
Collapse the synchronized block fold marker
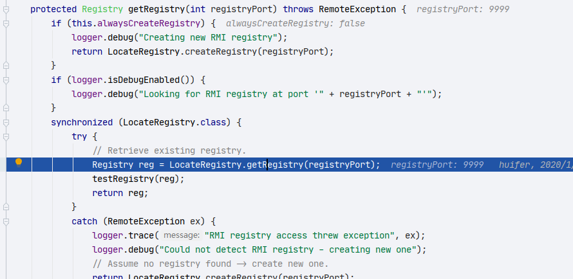click(6, 123)
